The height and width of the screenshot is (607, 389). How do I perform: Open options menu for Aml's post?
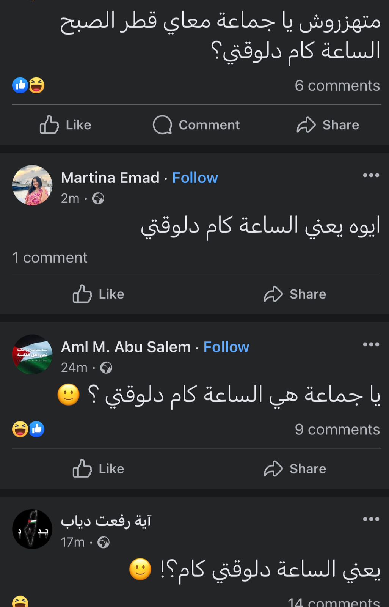point(371,344)
